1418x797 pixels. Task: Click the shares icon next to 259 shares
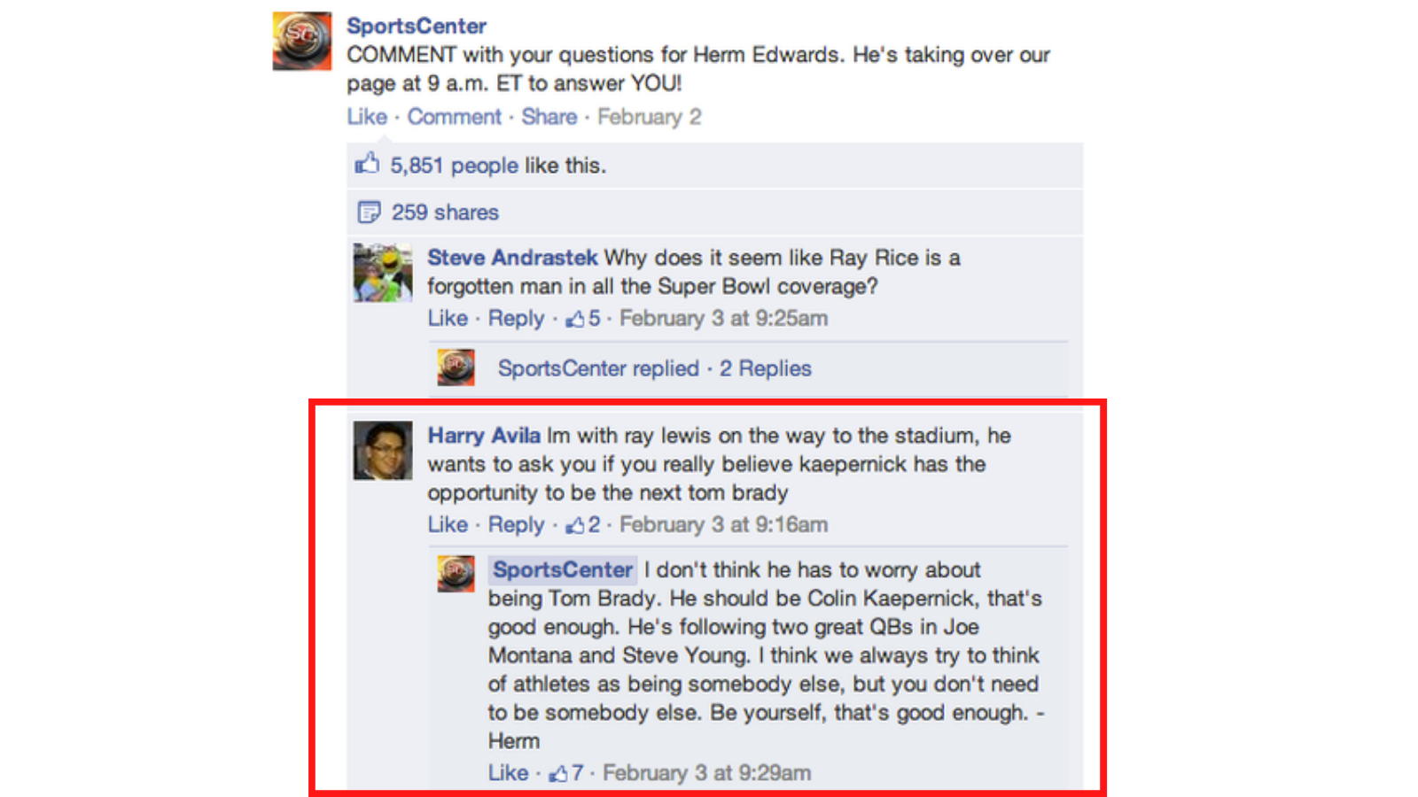click(369, 213)
